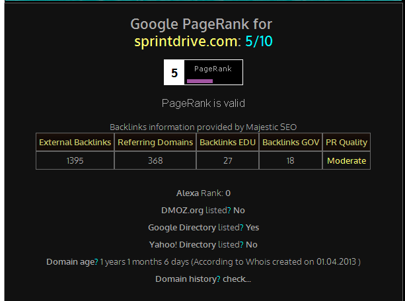This screenshot has height=301, width=405.
Task: Click the 1395 external backlinks value
Action: [75, 161]
